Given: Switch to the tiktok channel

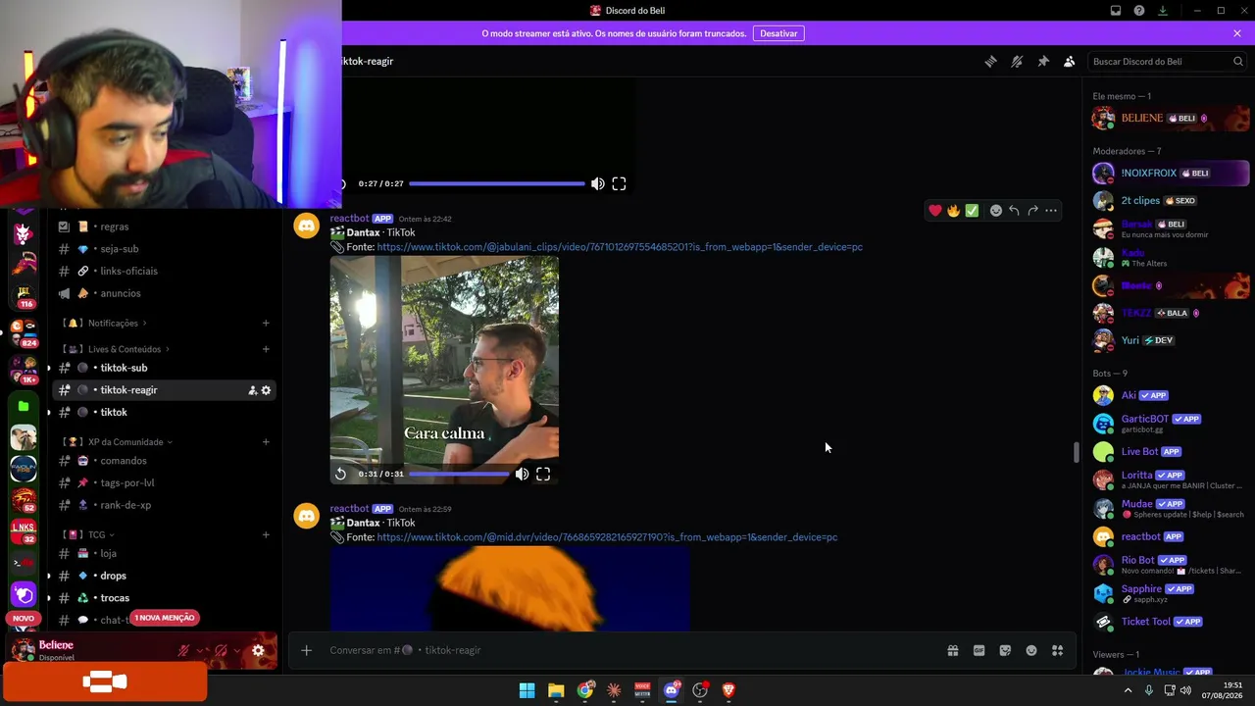Looking at the screenshot, I should pyautogui.click(x=165, y=412).
